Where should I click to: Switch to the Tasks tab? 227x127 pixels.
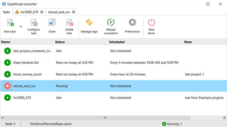6,12
